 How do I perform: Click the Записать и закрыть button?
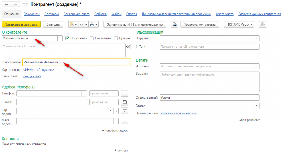pyautogui.click(x=21, y=24)
